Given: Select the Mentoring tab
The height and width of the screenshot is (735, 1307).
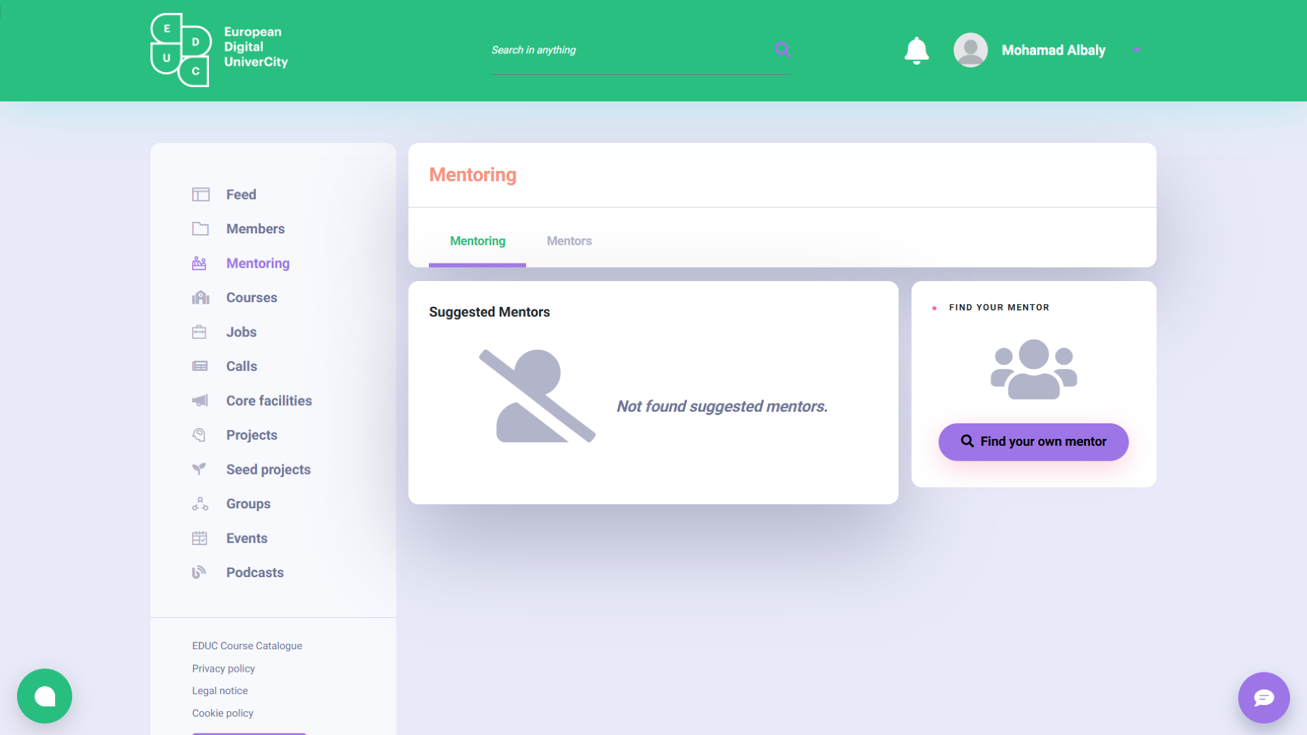Looking at the screenshot, I should coord(477,241).
